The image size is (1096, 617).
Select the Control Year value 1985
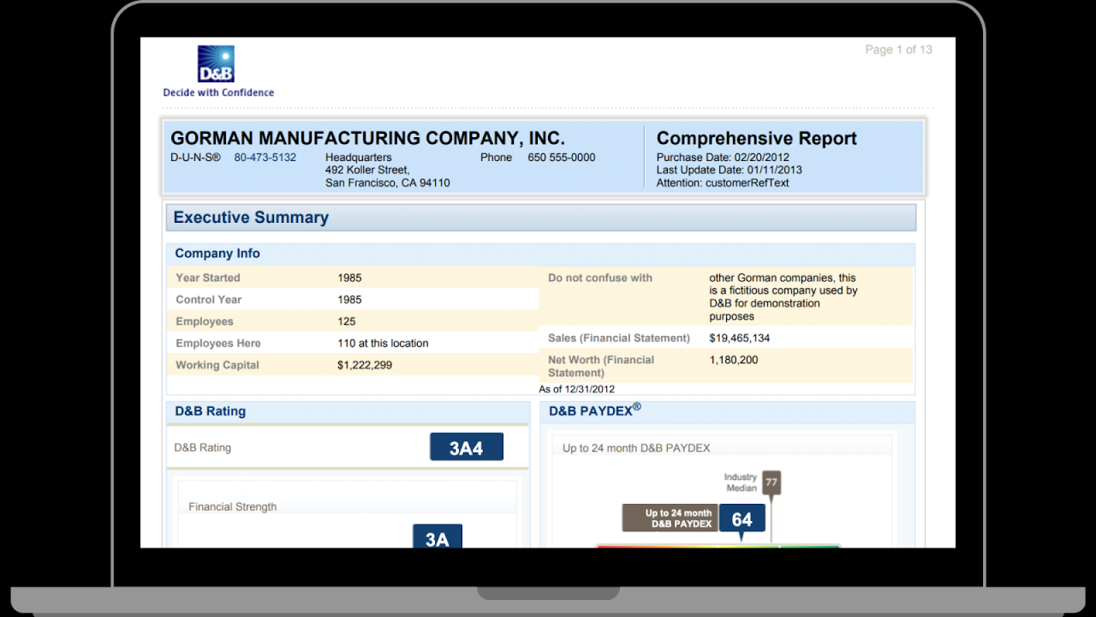pyautogui.click(x=349, y=300)
